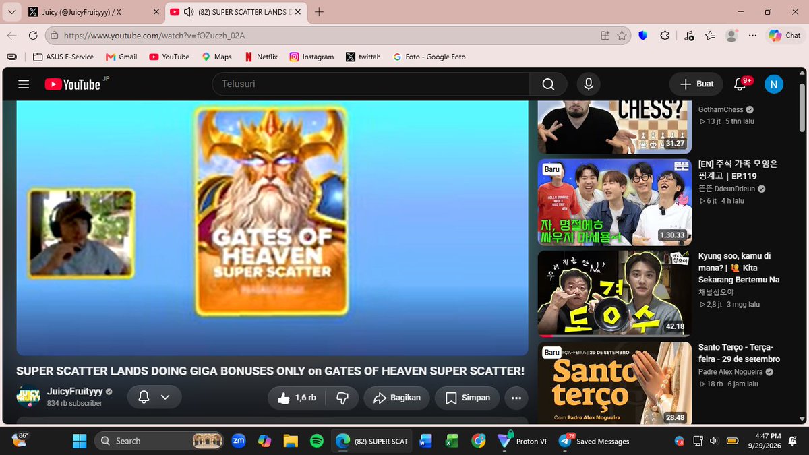Open the Korean EP.119 video thumbnail
The width and height of the screenshot is (809, 455).
614,202
